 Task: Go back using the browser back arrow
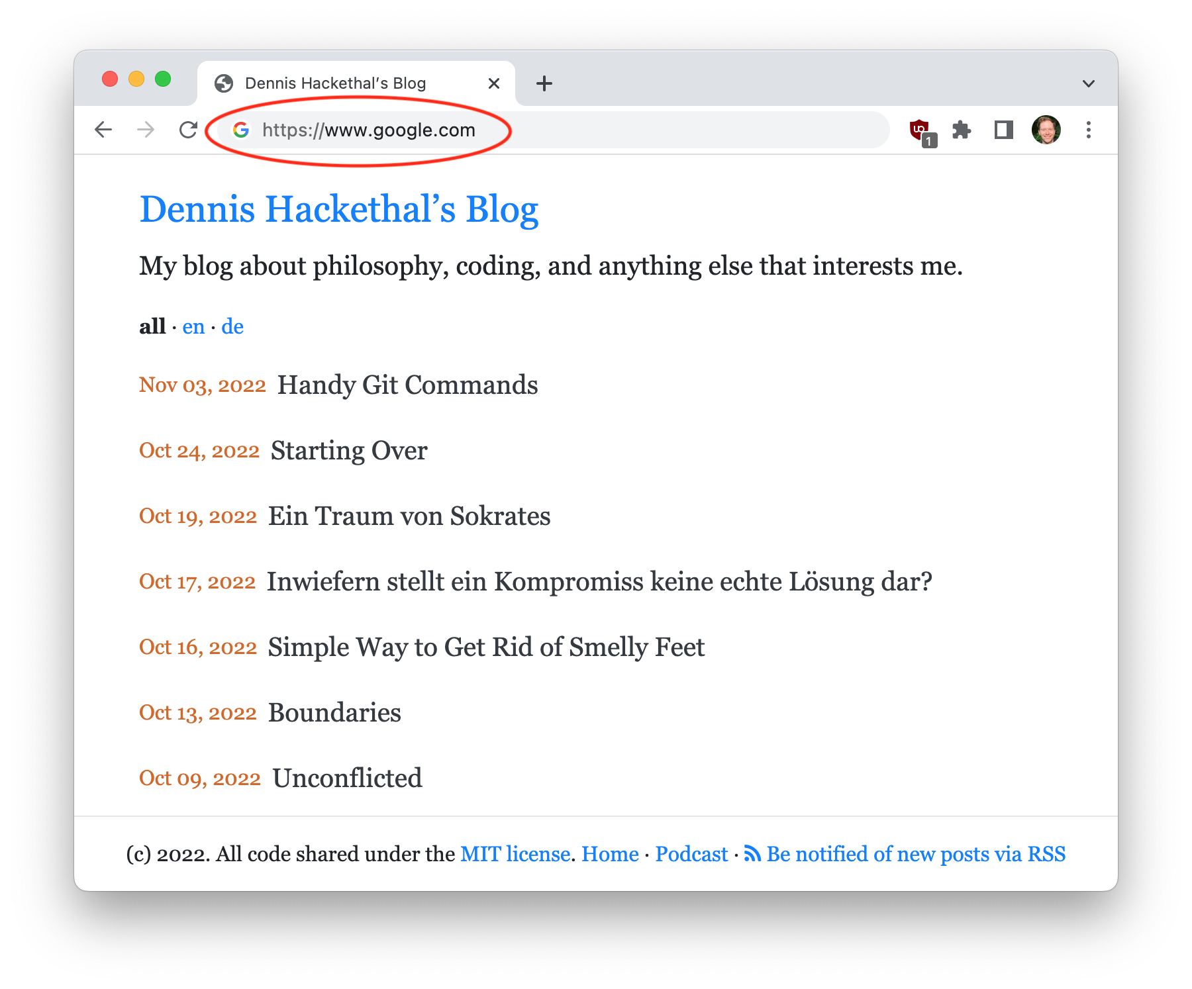103,130
